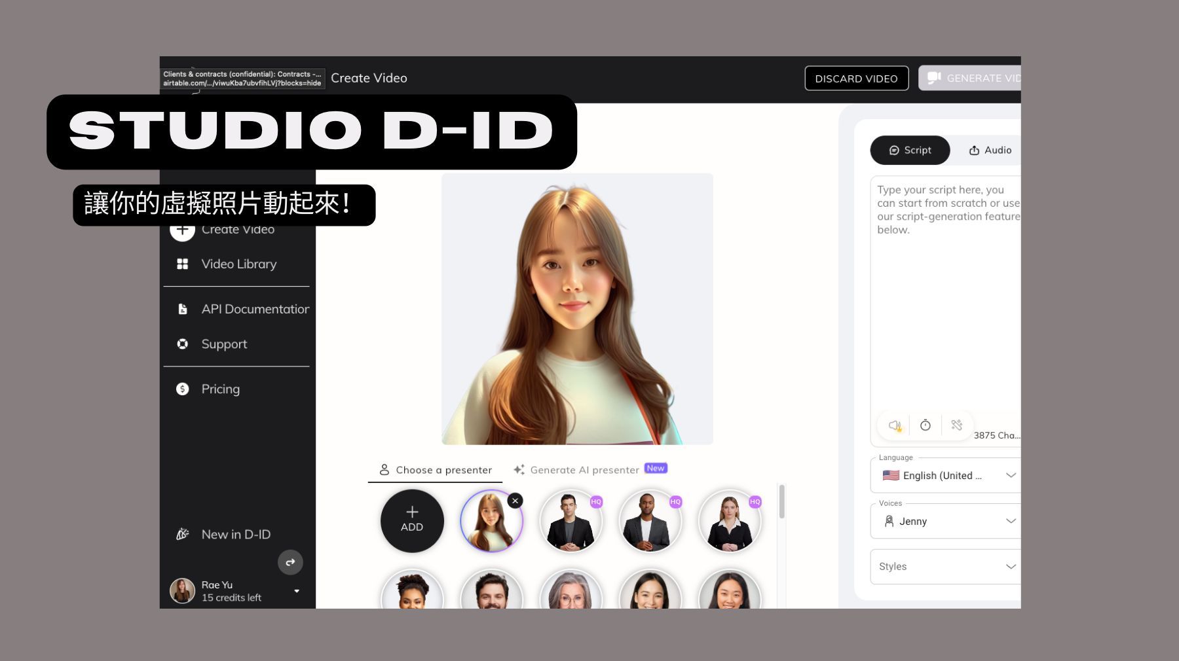Click the New in D-ID party icon
1179x661 pixels.
coord(183,534)
